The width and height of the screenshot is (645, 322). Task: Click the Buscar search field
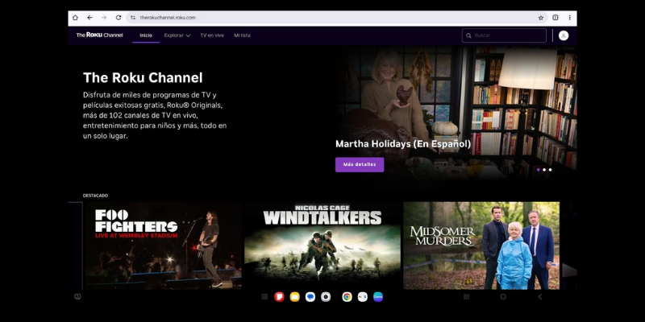(508, 35)
